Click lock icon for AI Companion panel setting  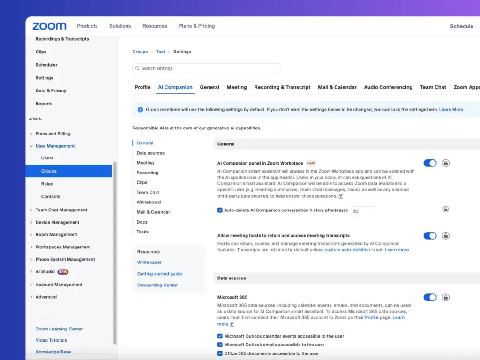tap(445, 163)
